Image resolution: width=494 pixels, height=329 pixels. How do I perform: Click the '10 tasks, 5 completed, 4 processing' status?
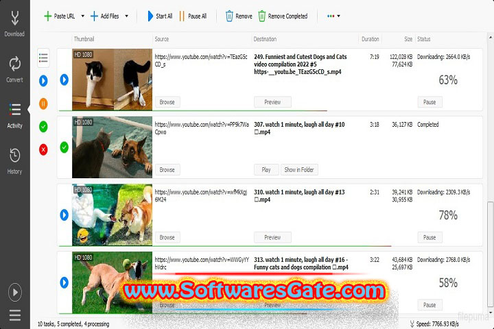[x=73, y=324]
